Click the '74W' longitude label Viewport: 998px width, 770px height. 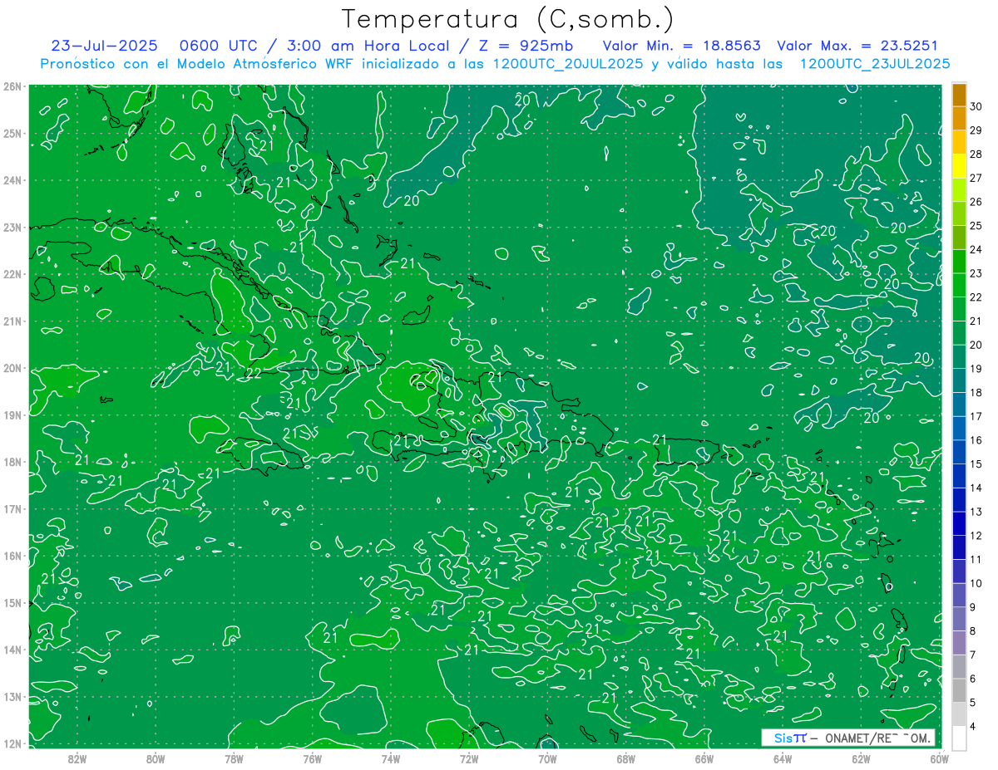(x=390, y=758)
